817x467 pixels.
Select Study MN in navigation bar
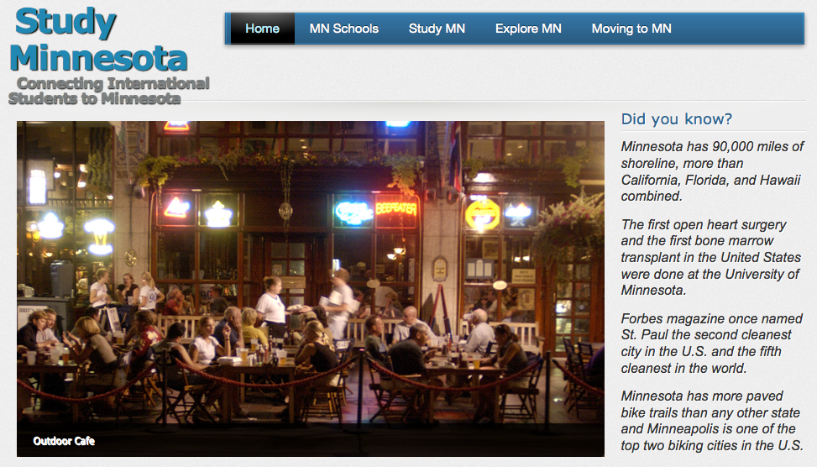click(437, 29)
